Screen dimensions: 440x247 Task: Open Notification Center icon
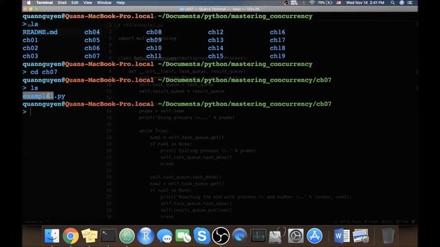[410, 3]
